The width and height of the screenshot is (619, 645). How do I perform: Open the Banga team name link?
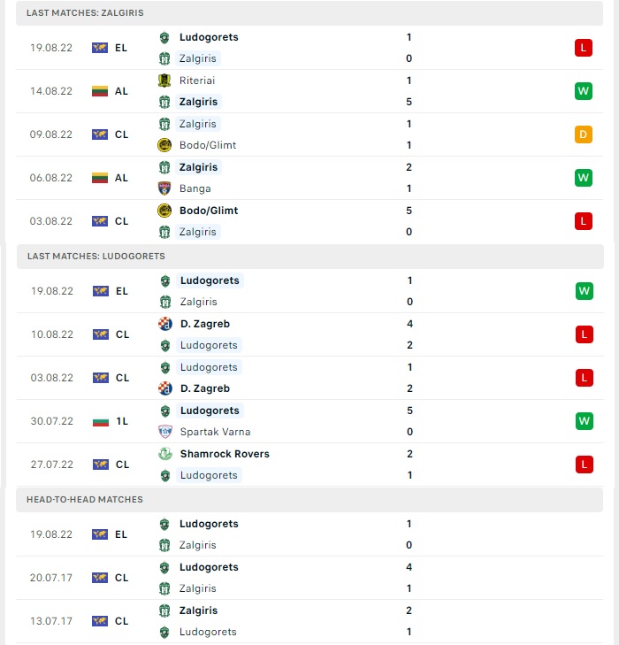tap(195, 188)
